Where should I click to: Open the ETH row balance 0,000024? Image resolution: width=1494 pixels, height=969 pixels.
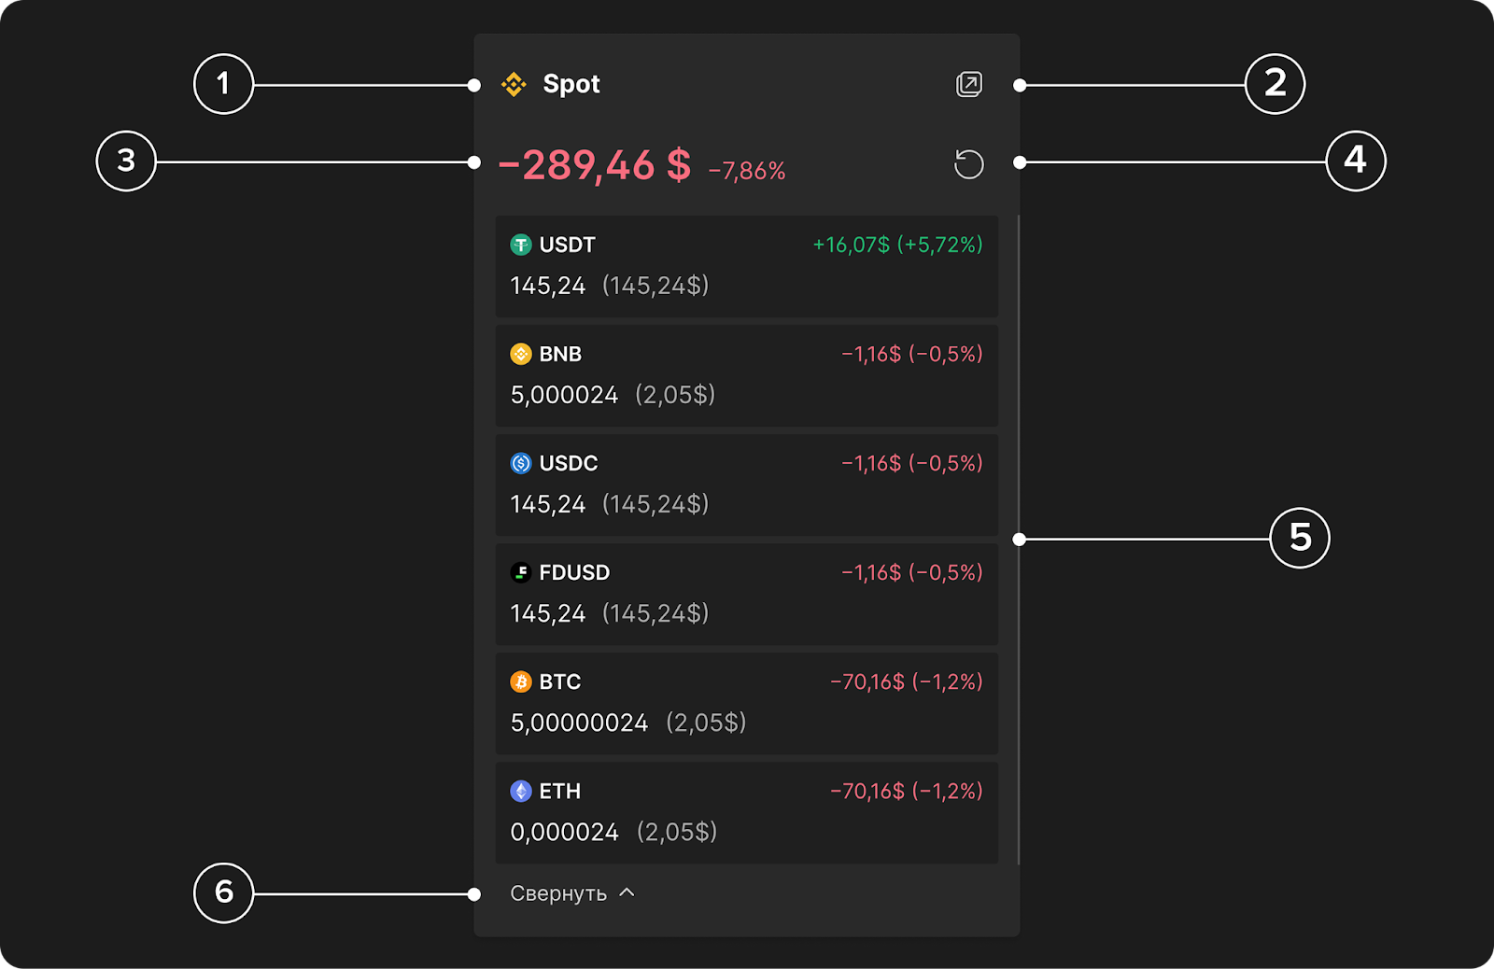pos(564,832)
